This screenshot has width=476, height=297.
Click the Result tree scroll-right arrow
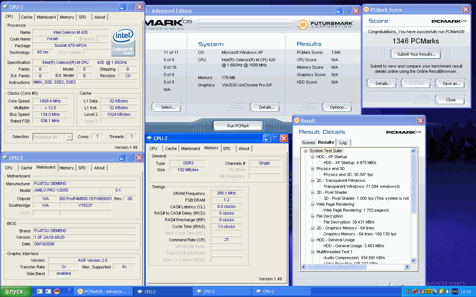(407, 267)
